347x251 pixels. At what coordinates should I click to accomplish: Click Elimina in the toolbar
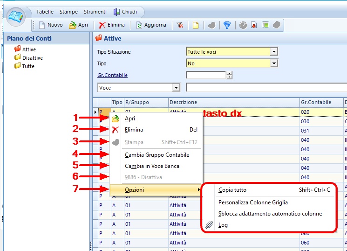click(x=112, y=25)
